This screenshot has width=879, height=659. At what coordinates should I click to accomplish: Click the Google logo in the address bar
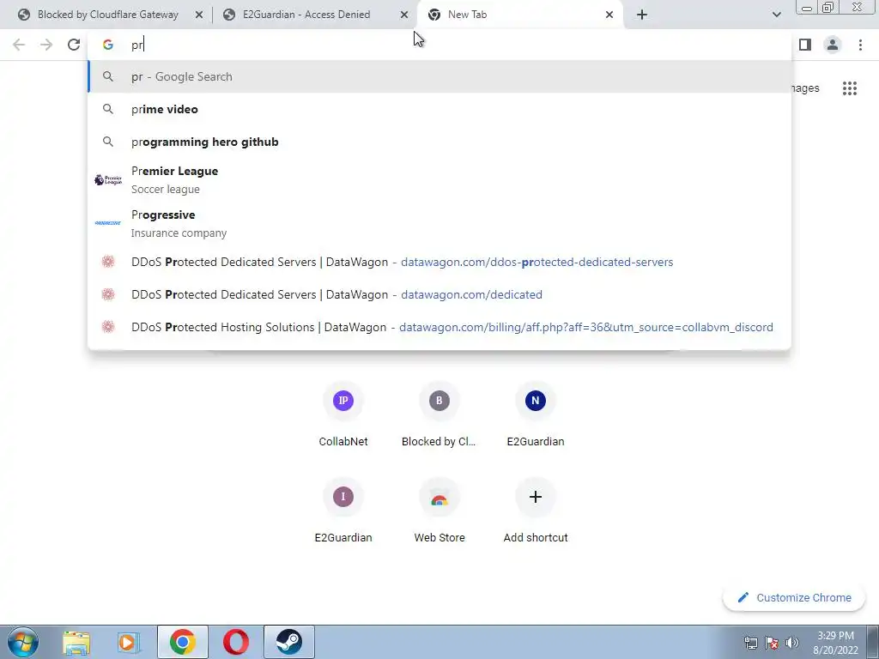(108, 45)
